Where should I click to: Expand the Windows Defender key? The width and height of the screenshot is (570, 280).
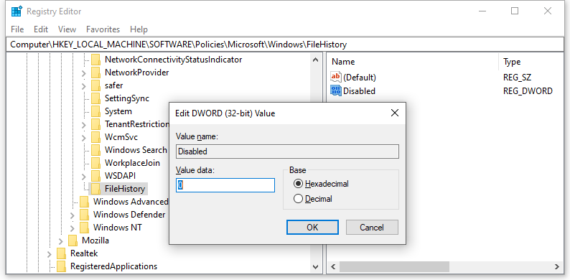pos(73,215)
